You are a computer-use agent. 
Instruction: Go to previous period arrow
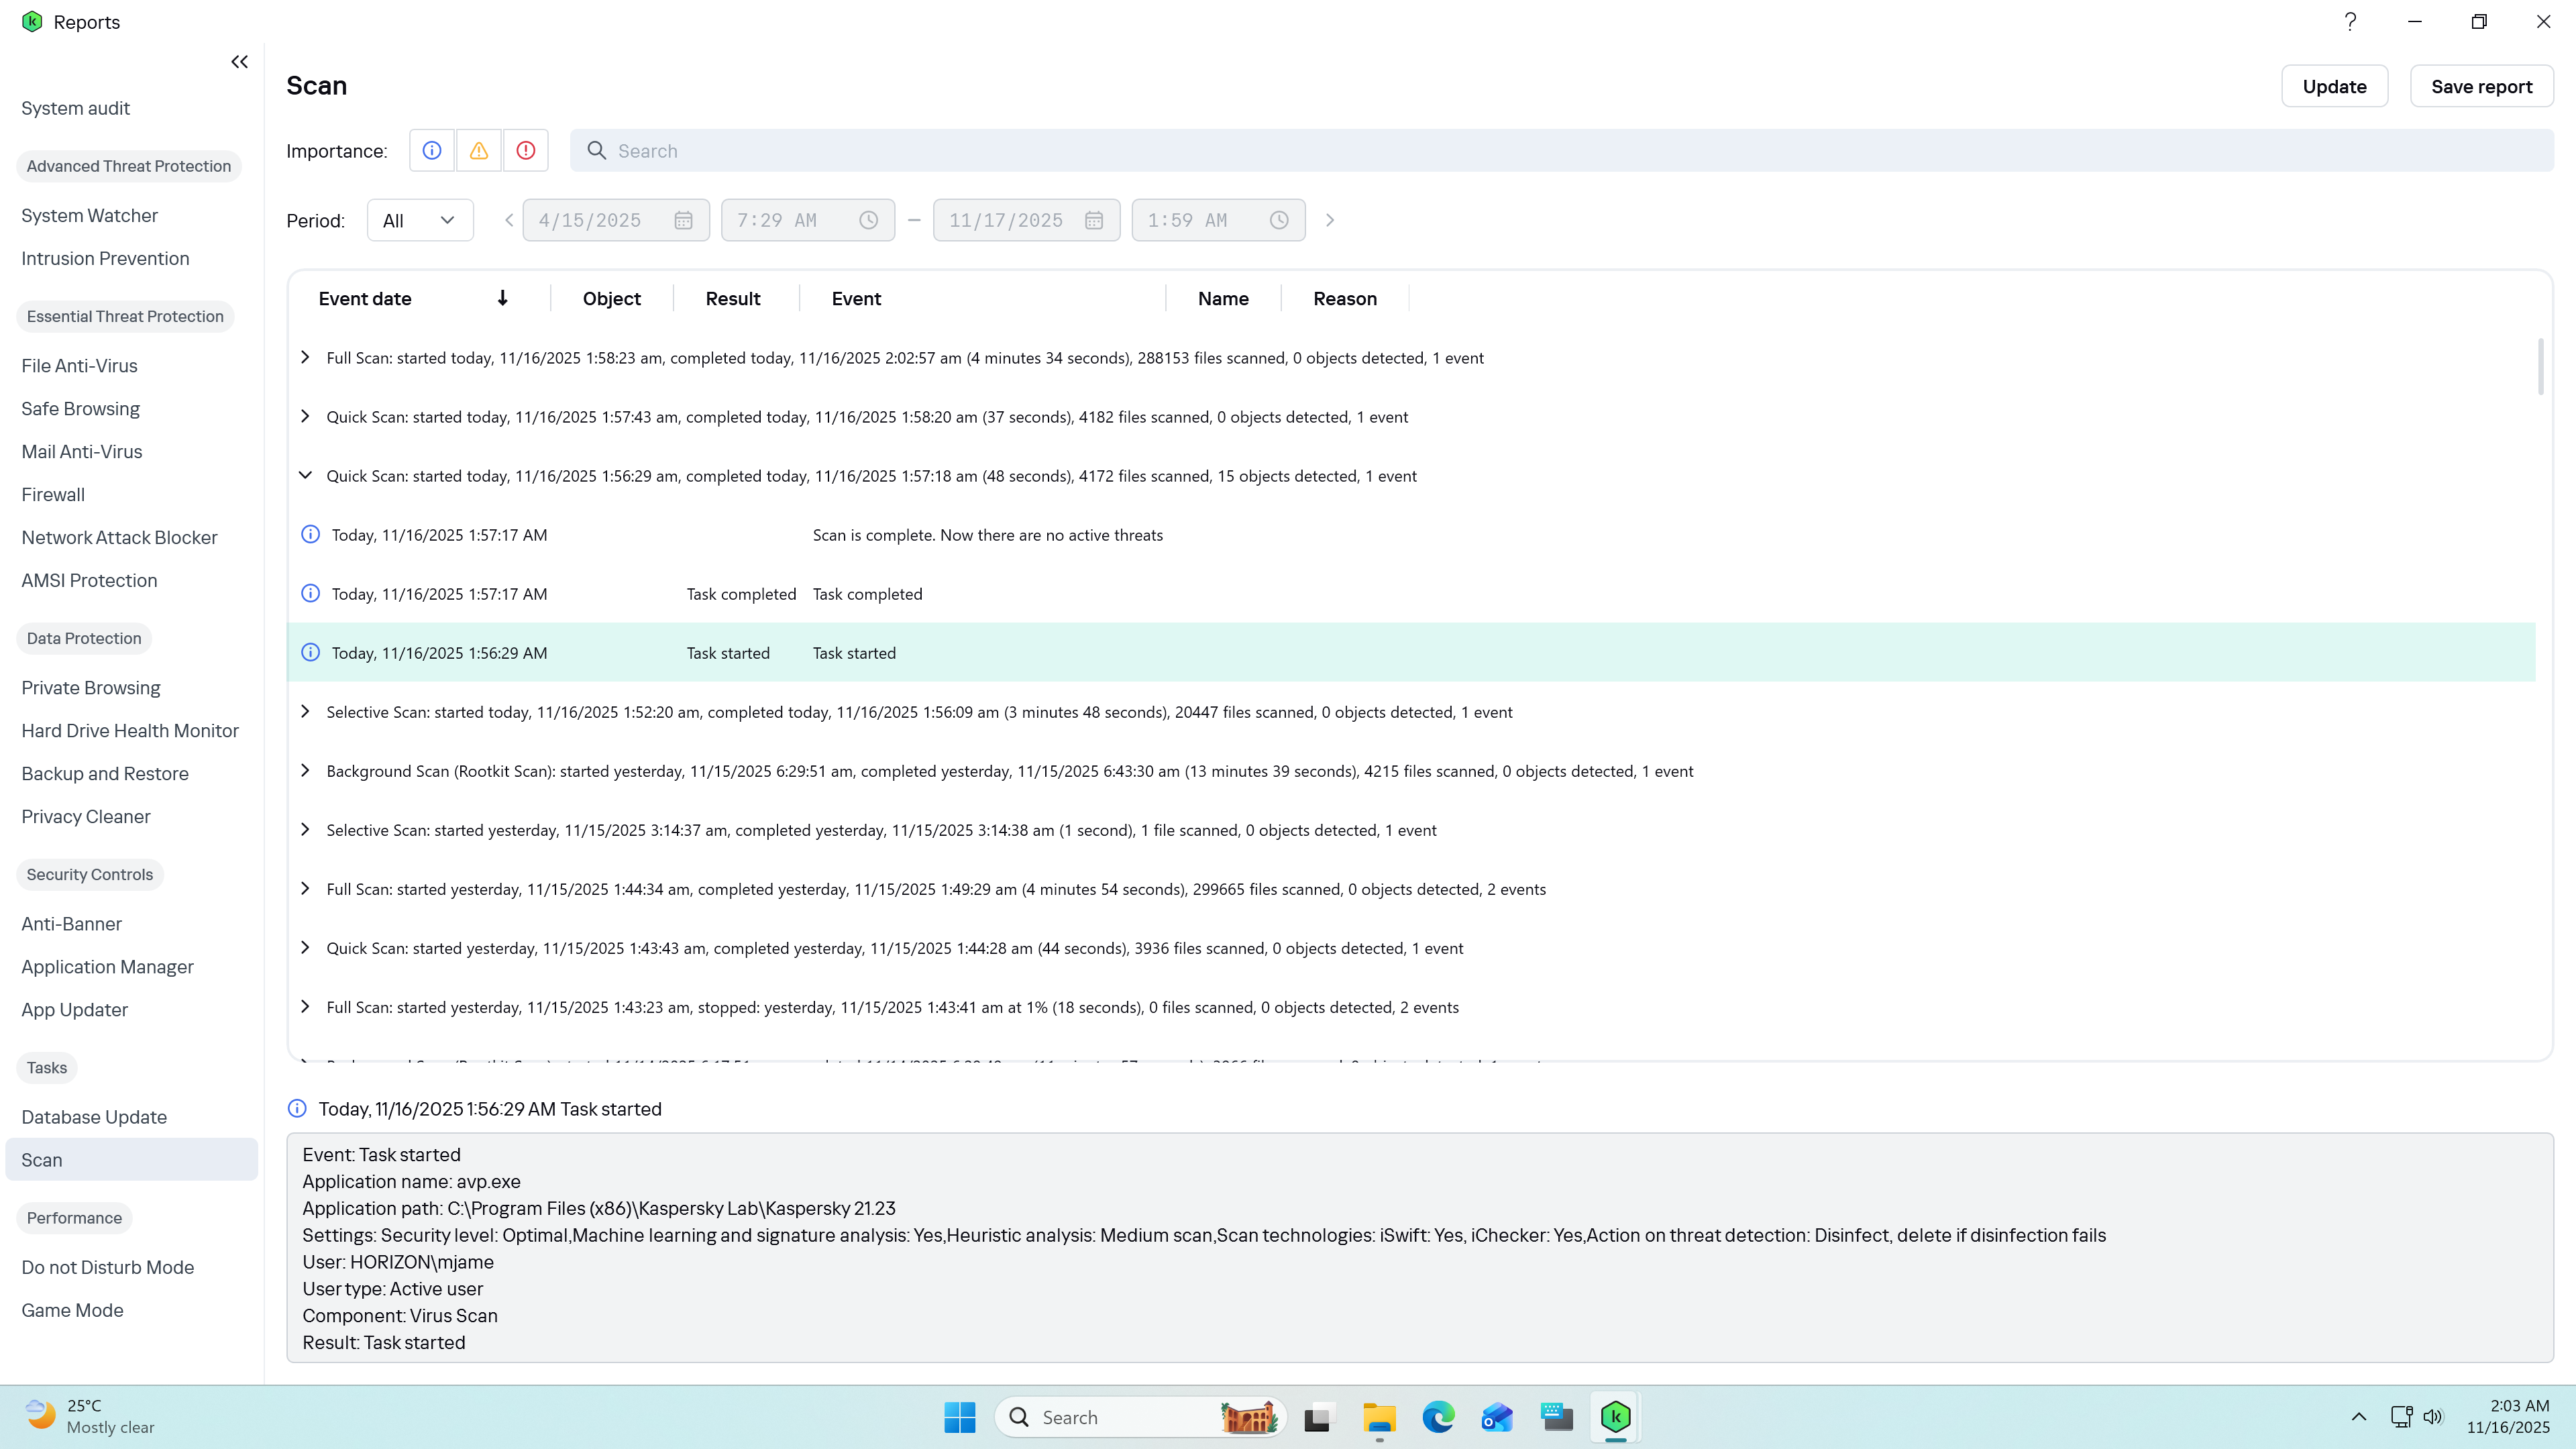pos(508,220)
